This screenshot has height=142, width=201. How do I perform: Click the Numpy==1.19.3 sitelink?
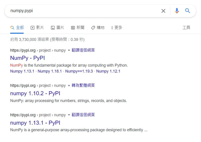pyautogui.click(x=79, y=71)
